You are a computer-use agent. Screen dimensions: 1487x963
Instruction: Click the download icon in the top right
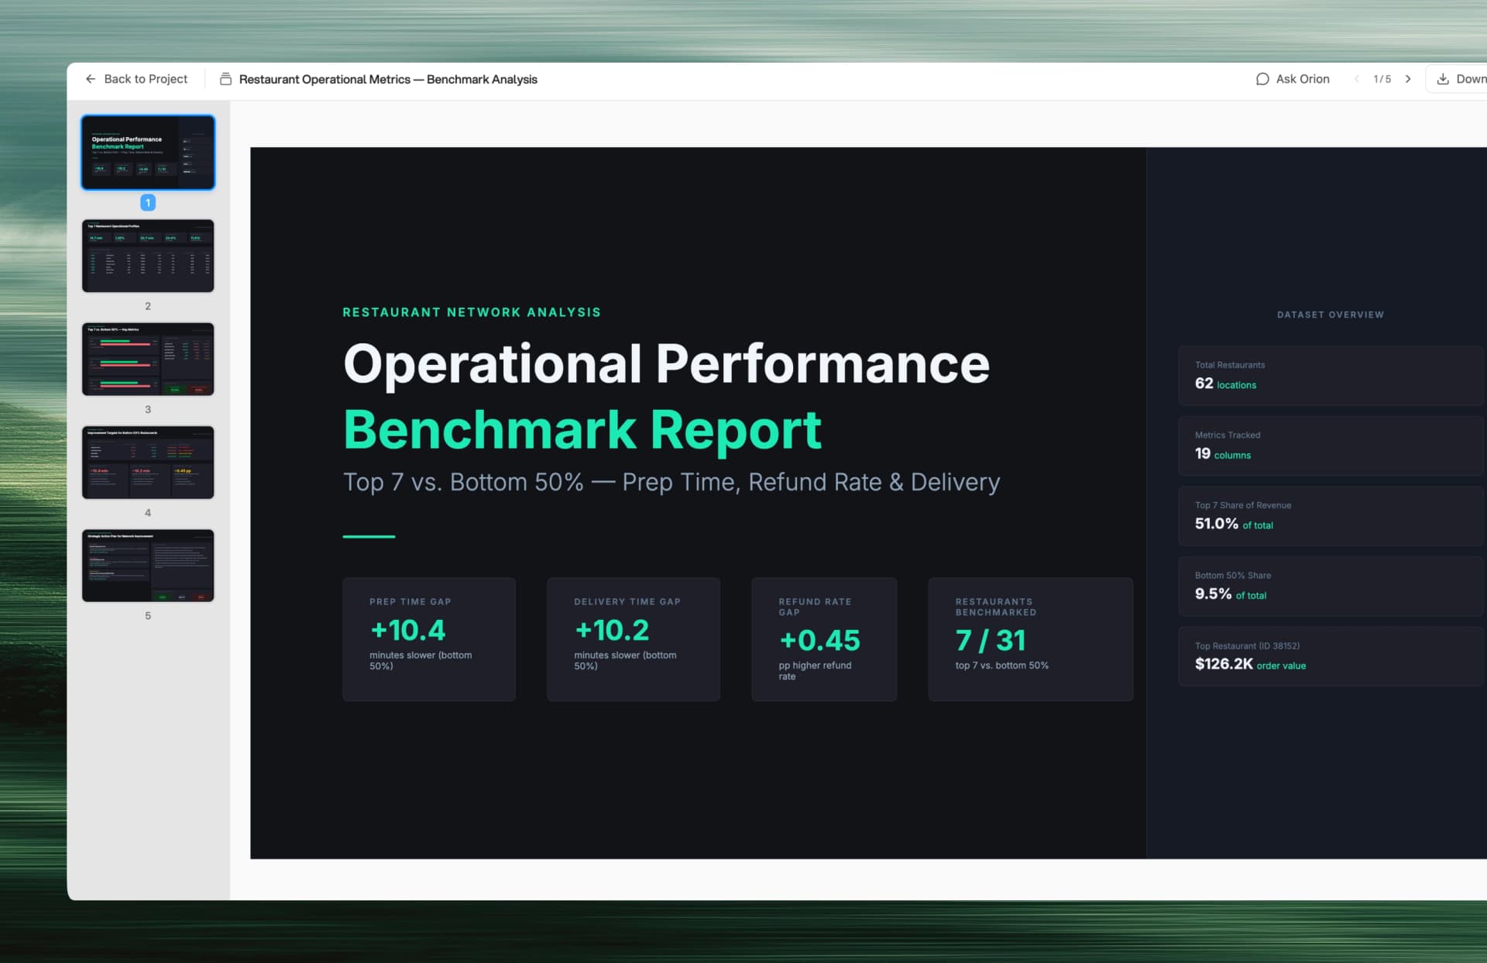1442,78
